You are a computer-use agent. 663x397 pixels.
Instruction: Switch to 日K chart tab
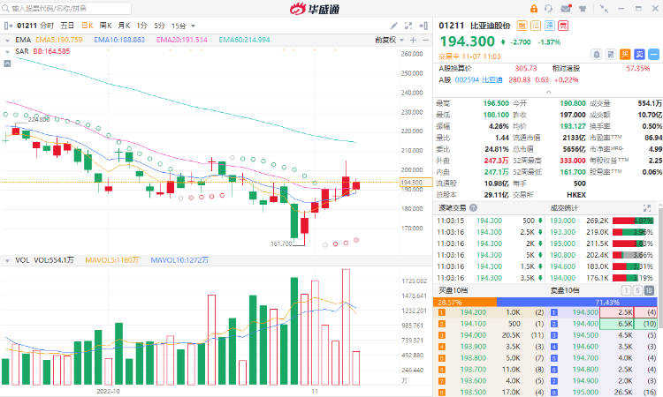click(x=88, y=26)
